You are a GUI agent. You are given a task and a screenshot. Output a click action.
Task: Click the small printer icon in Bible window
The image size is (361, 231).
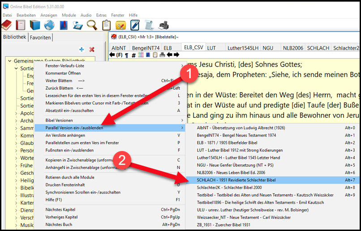click(x=162, y=55)
